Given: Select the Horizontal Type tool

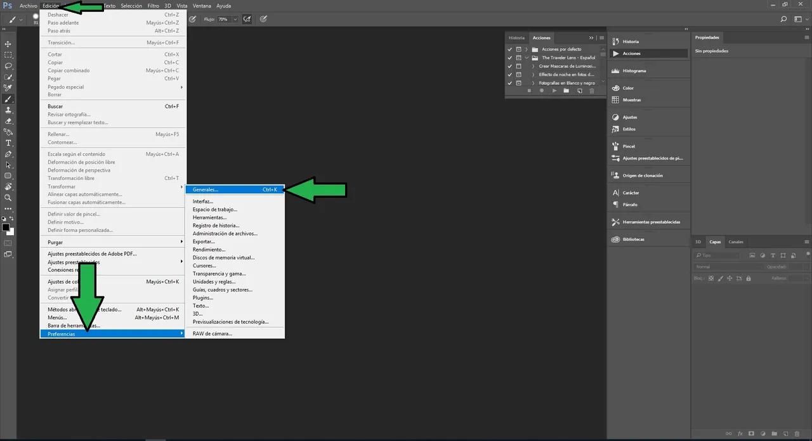Looking at the screenshot, I should tap(8, 143).
